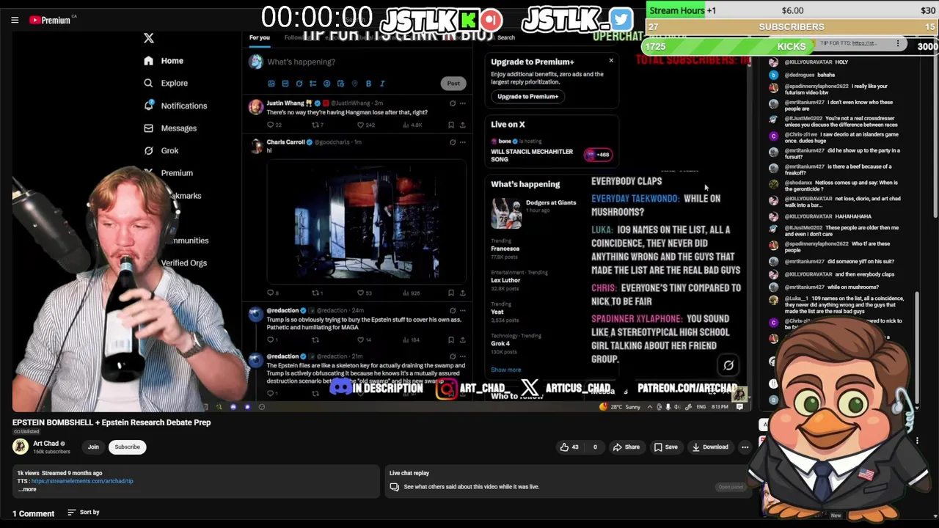Screen dimensions: 939x528
Task: Toggle italic formatting in composer
Action: (382, 84)
